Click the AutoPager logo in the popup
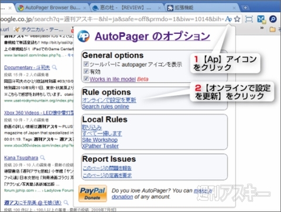 click(84, 36)
